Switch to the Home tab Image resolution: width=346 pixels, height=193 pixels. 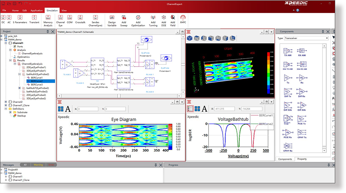(x=15, y=10)
